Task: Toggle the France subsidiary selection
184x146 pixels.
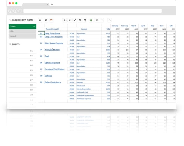Action: (x=23, y=27)
